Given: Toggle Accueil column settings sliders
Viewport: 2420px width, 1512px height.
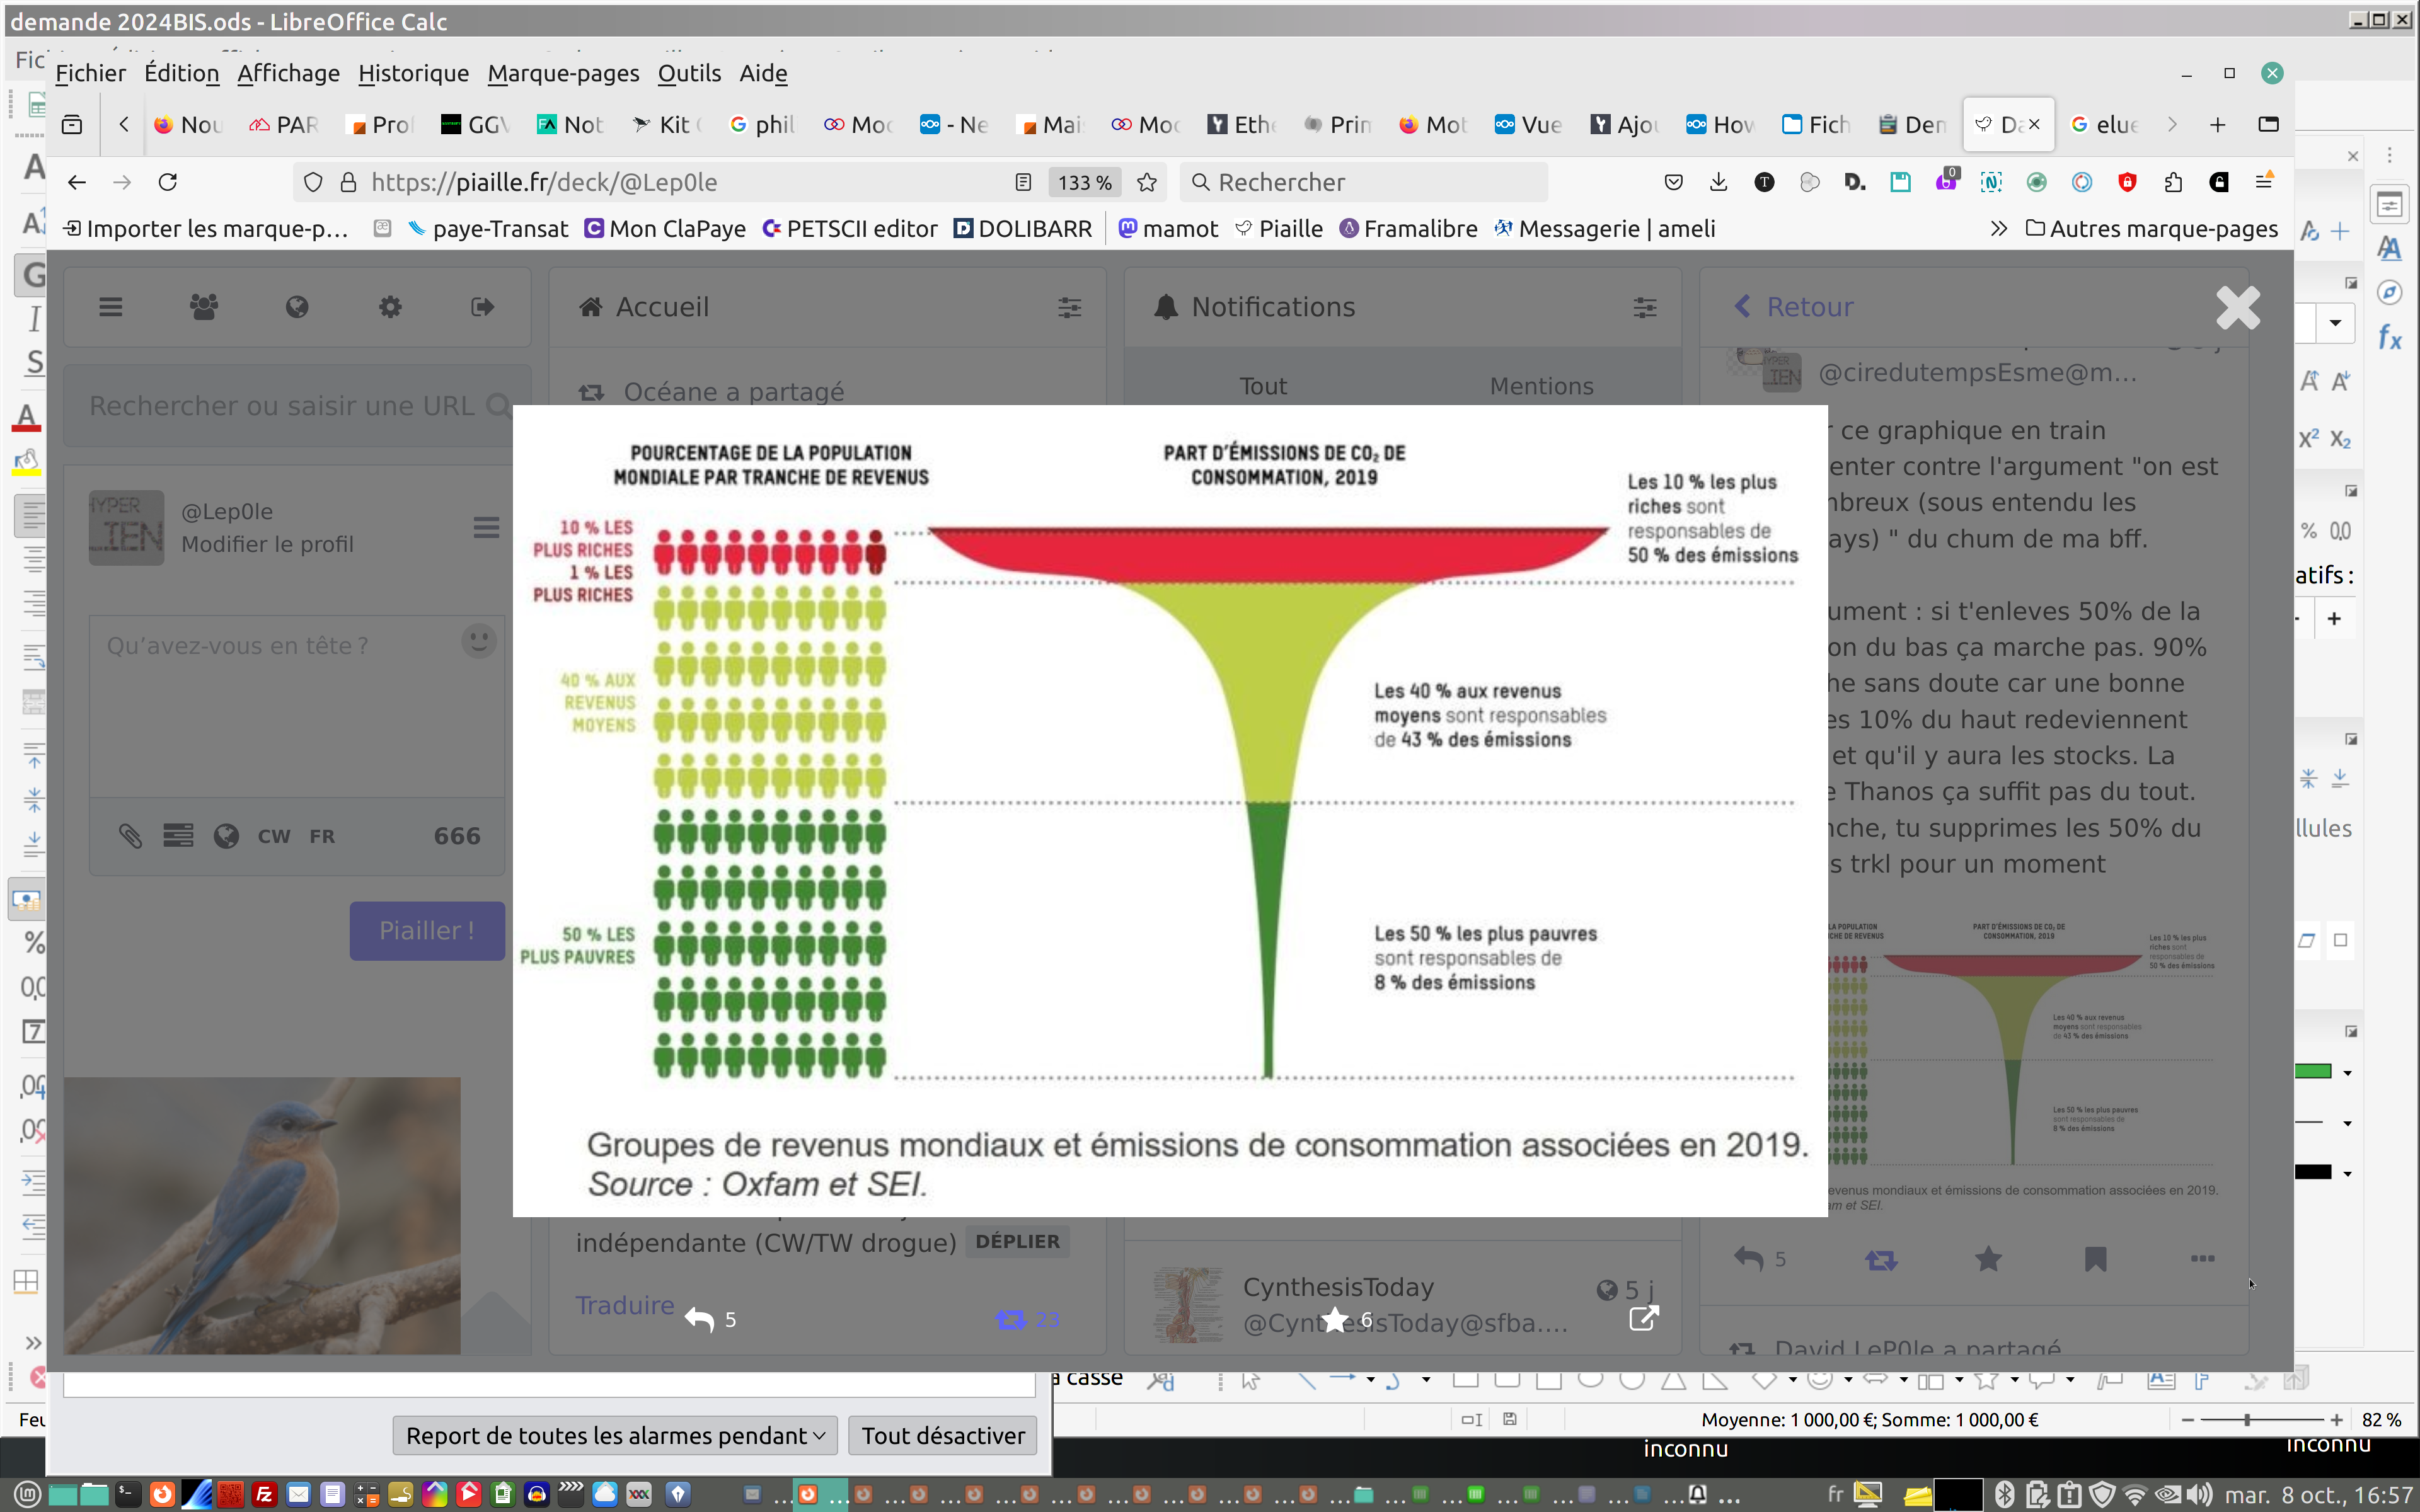Looking at the screenshot, I should coord(1069,307).
